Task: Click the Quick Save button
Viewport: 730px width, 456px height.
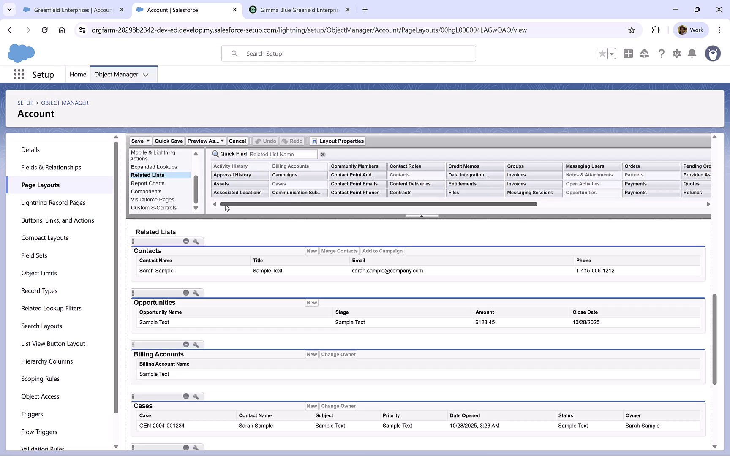Action: pos(169,141)
